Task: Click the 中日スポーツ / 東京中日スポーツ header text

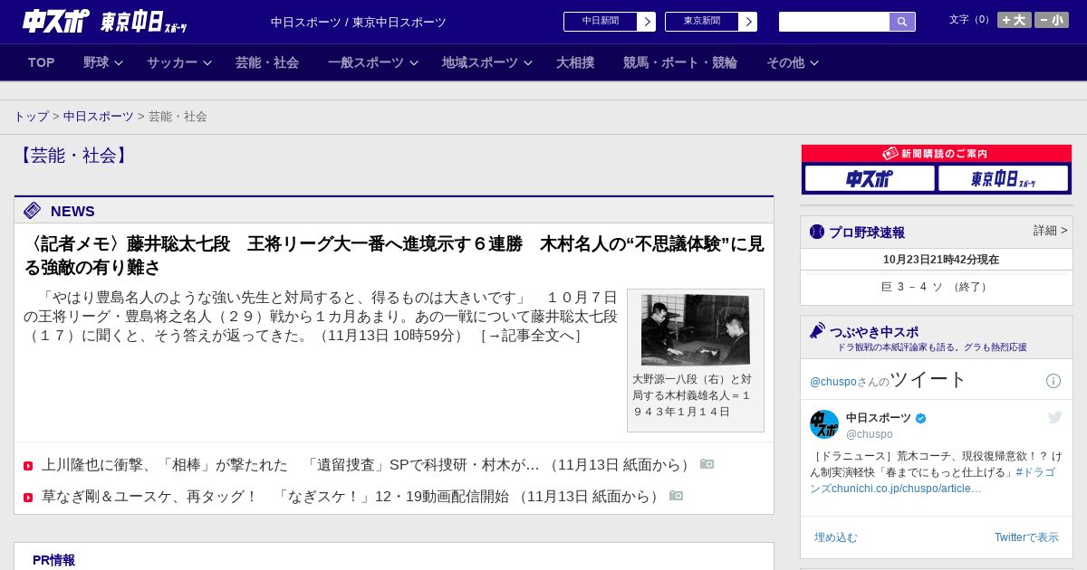Action: pos(359,23)
